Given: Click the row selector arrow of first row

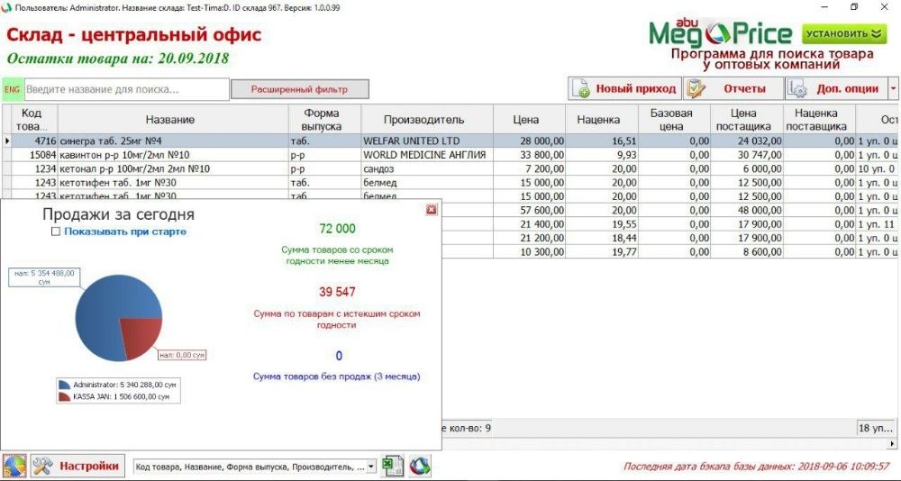Looking at the screenshot, I should 7,141.
